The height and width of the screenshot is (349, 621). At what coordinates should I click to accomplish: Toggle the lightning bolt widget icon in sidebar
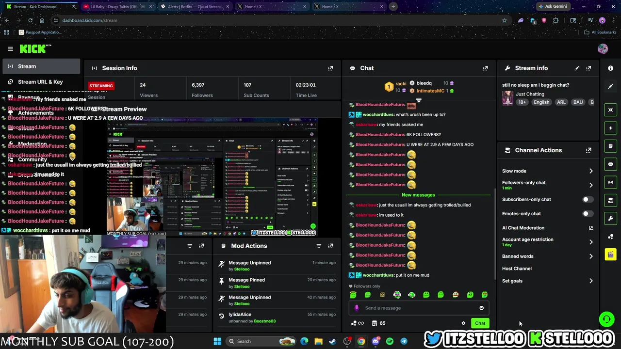coord(610,128)
